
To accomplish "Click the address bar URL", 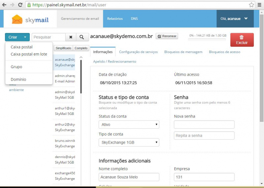I will pos(69,5).
